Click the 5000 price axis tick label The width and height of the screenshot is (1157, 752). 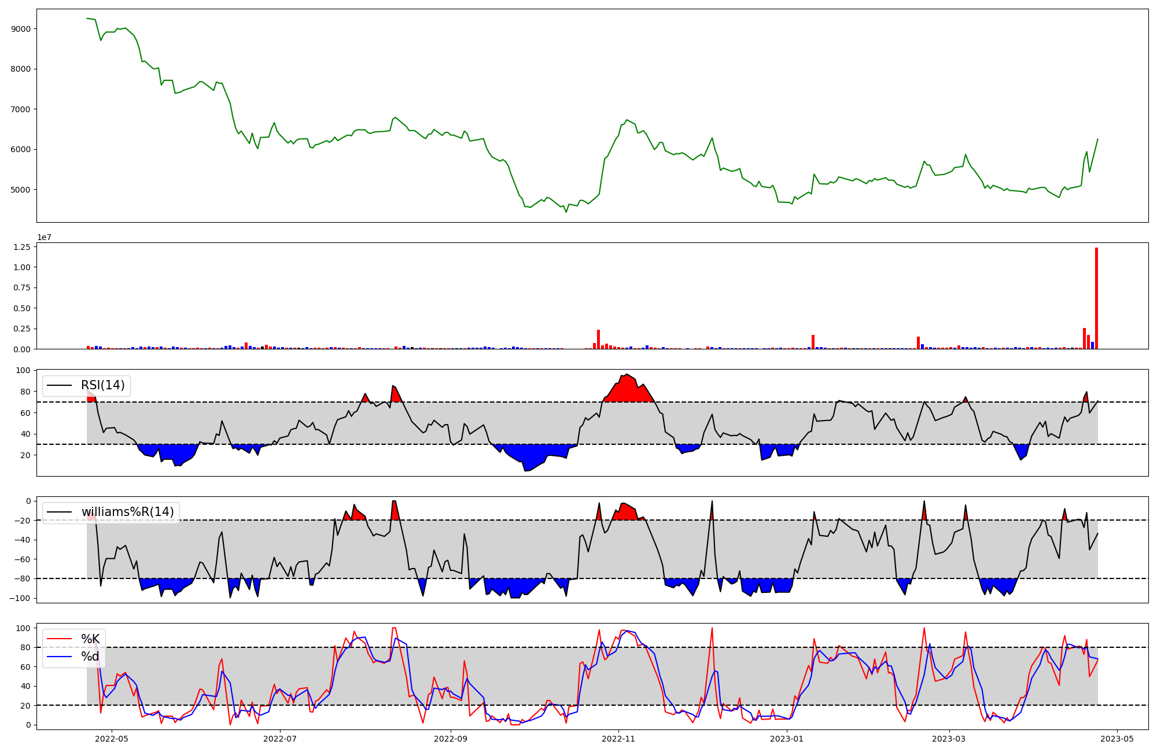click(x=21, y=190)
